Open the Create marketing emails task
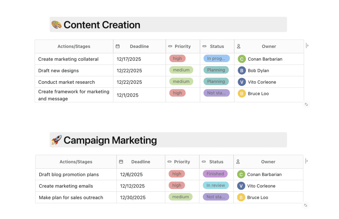Image resolution: width=339 pixels, height=219 pixels. coord(66,186)
